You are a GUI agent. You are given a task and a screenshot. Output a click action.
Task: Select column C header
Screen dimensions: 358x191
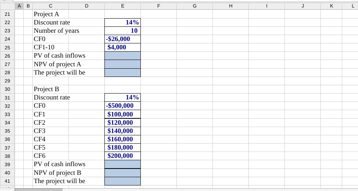click(51, 6)
